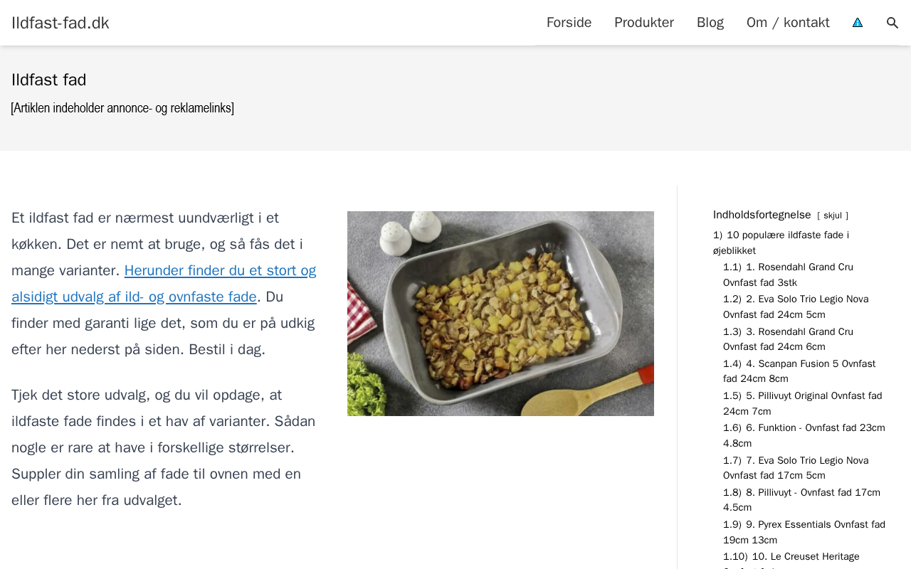
Task: Open Eva Solo Trio Legio Nova 17cm entry
Action: pos(796,468)
